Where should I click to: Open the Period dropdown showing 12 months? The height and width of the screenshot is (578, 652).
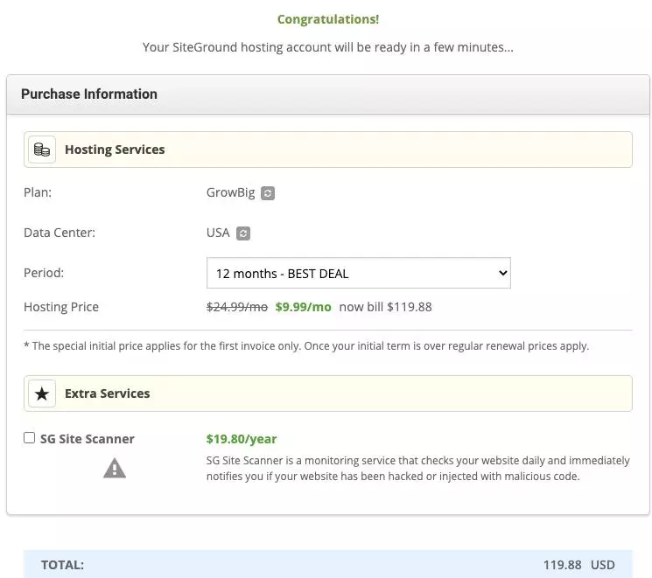(x=359, y=273)
